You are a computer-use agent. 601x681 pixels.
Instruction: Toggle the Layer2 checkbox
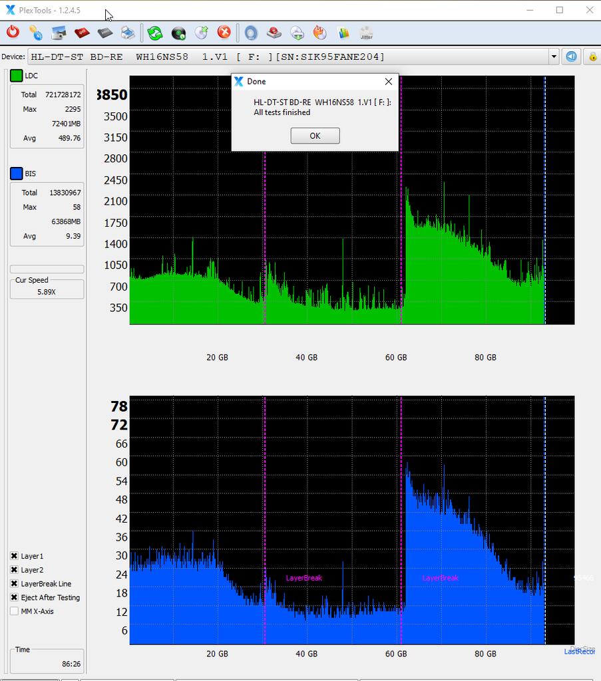[14, 570]
